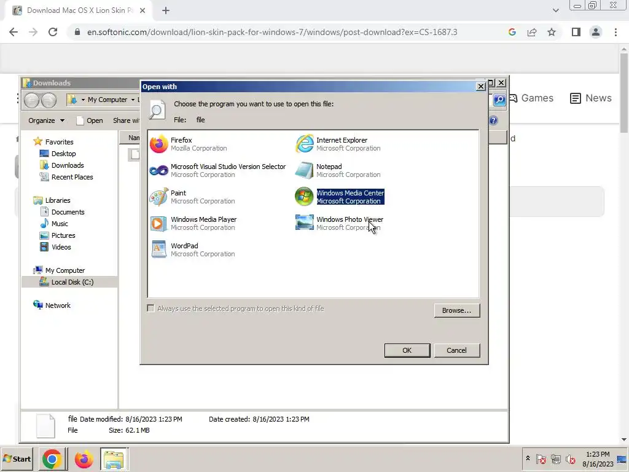Select Recent Places in navigation pane

pos(72,177)
